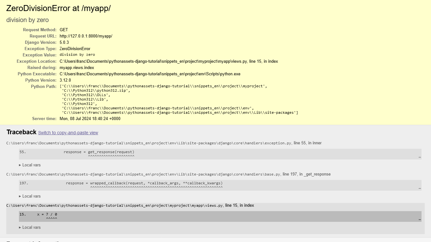Click the Exception Value division by zero text
The width and height of the screenshot is (431, 242).
pos(77,55)
